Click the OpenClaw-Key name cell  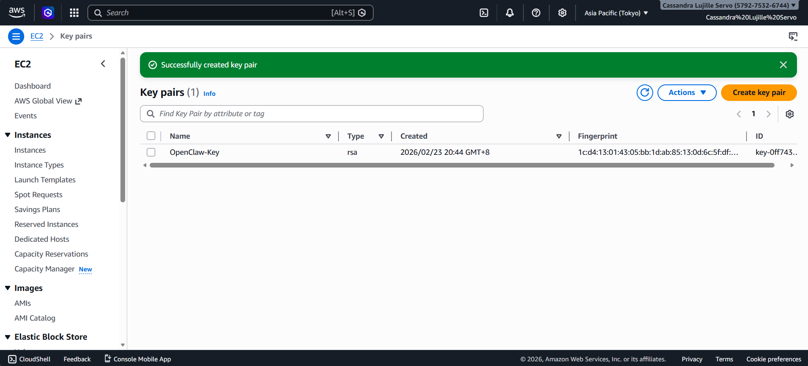tap(195, 152)
